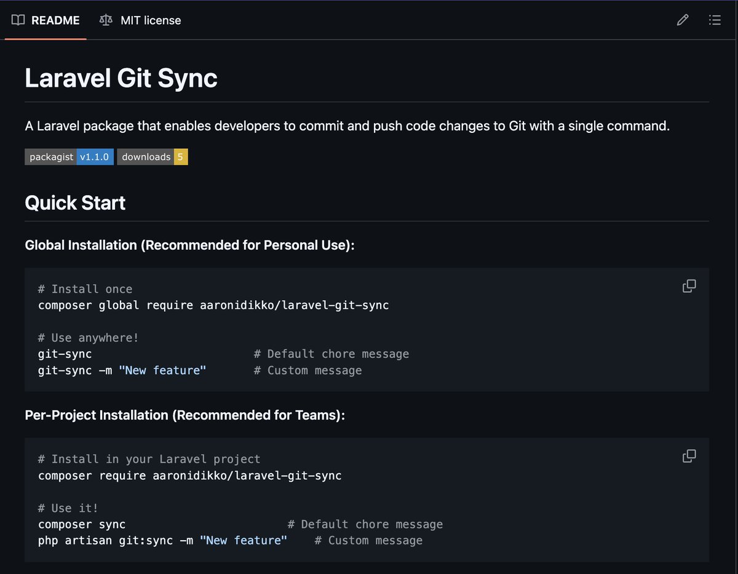Click "# Custom message" after git-sync -m
The width and height of the screenshot is (738, 574).
308,370
